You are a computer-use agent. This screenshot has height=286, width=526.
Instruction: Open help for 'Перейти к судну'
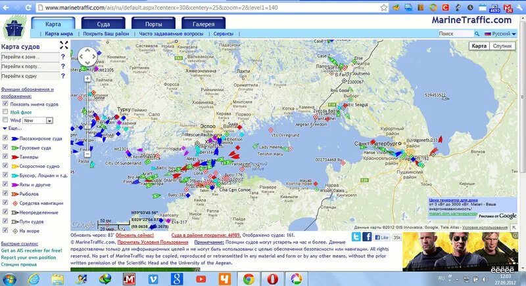click(63, 76)
